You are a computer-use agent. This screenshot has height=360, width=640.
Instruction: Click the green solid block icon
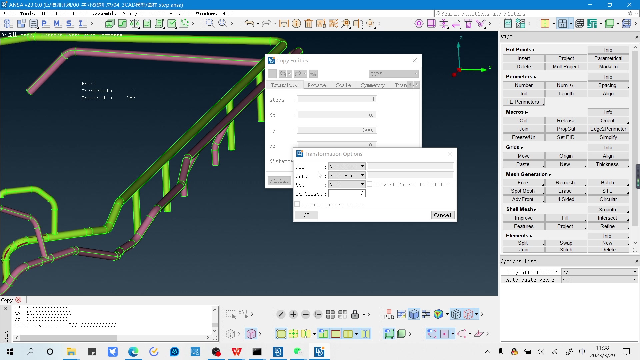pyautogui.click(x=401, y=334)
